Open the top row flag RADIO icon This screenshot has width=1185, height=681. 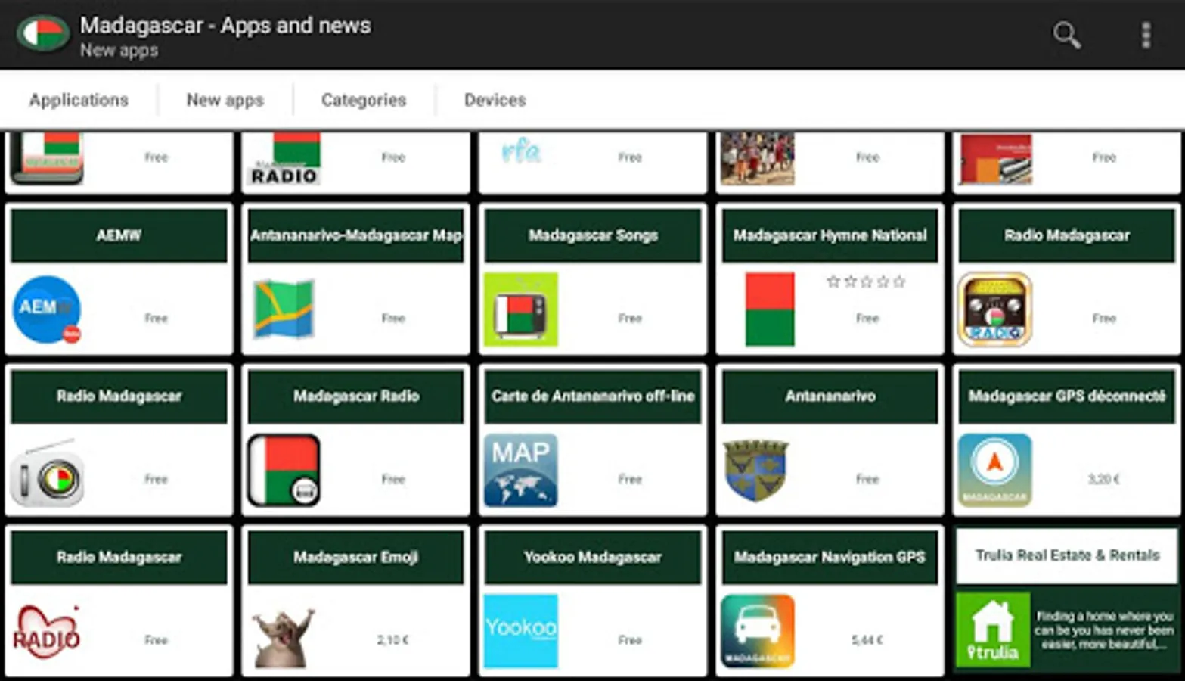284,159
